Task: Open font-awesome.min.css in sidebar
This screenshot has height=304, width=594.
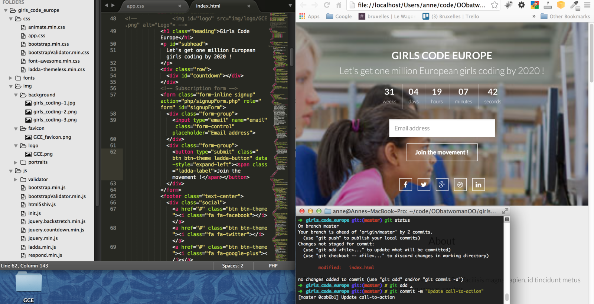Action: (x=54, y=61)
